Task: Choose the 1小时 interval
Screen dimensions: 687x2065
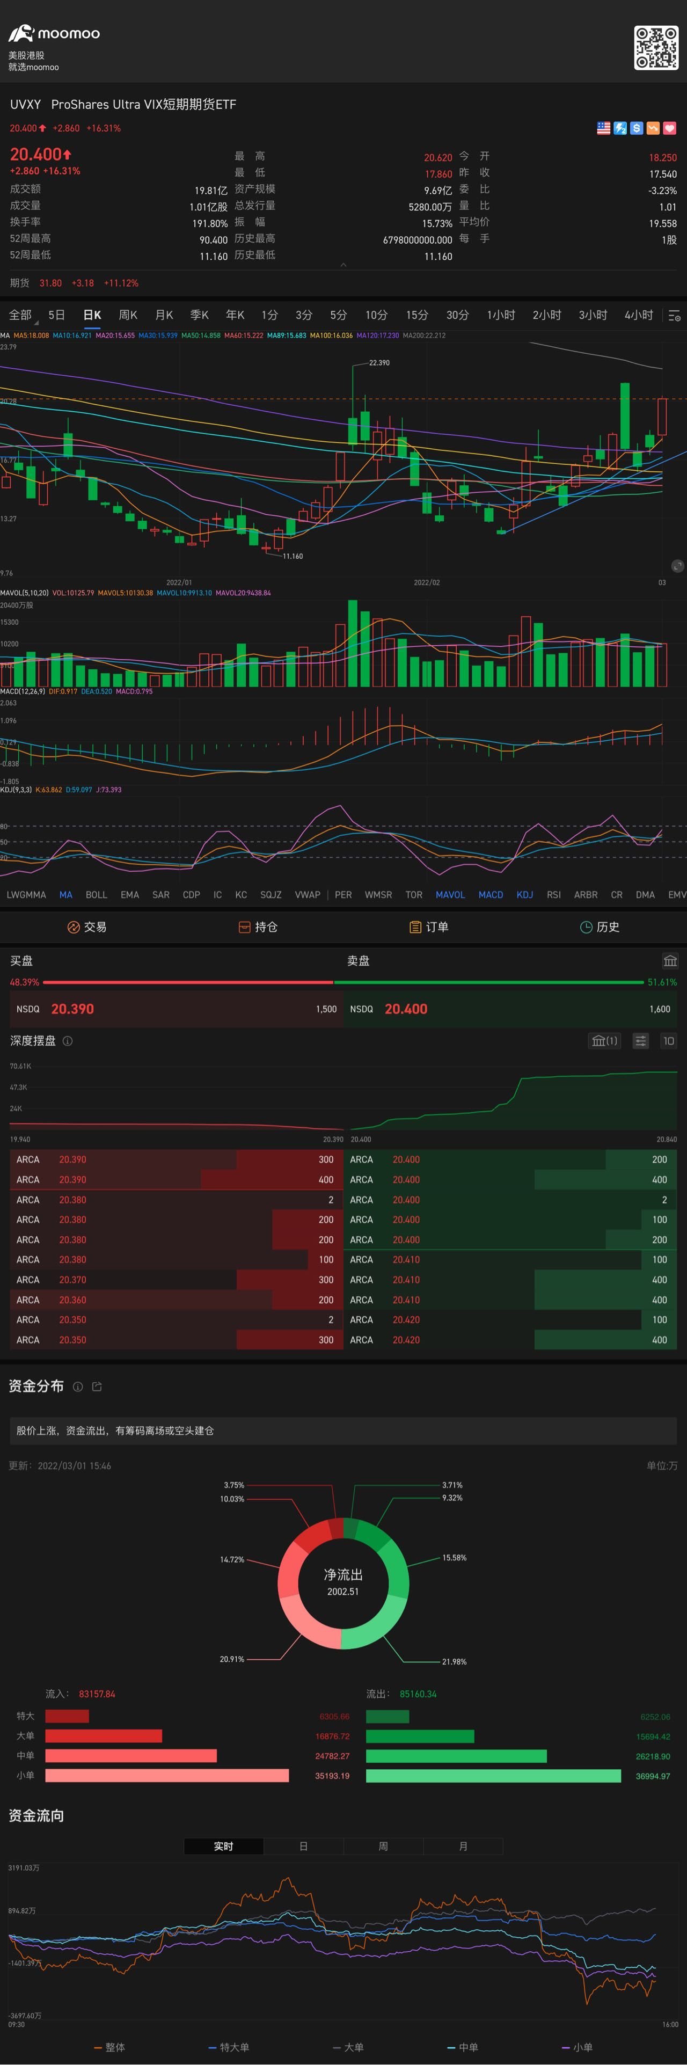Action: [x=501, y=315]
